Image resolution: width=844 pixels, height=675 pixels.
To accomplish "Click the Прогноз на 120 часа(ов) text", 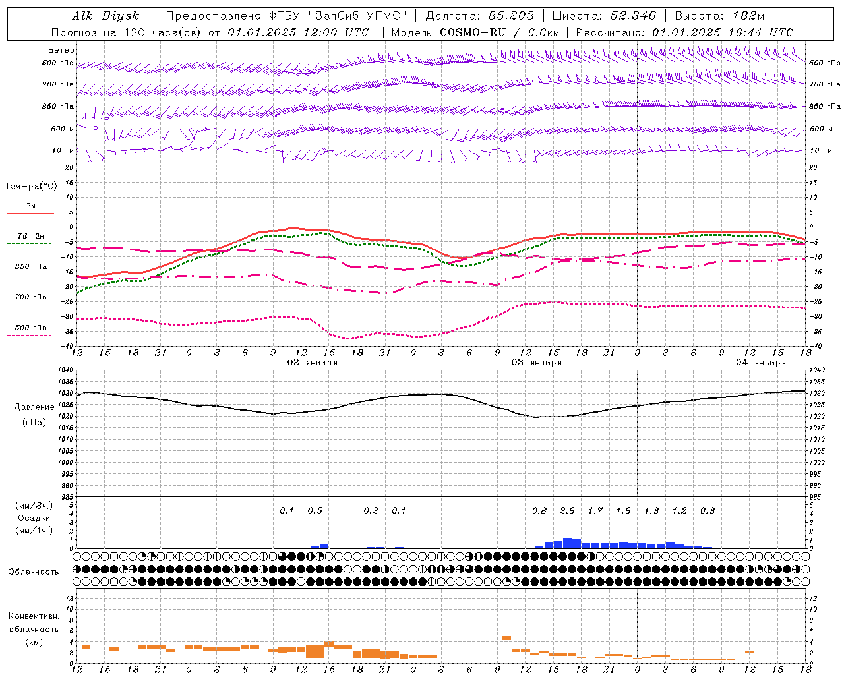I will tap(126, 32).
